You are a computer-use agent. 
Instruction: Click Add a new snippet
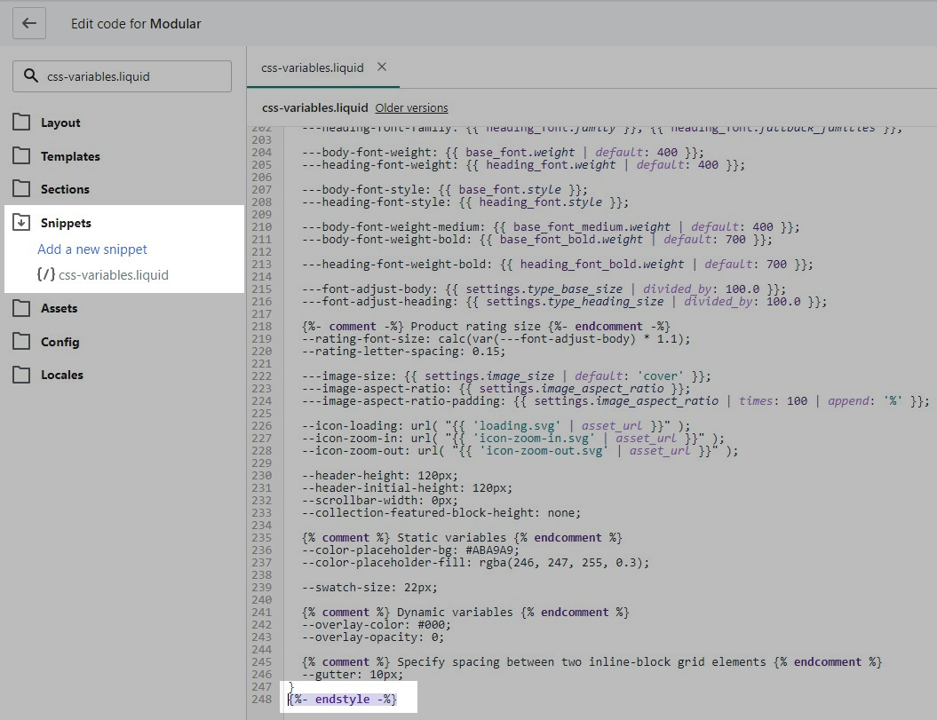92,249
